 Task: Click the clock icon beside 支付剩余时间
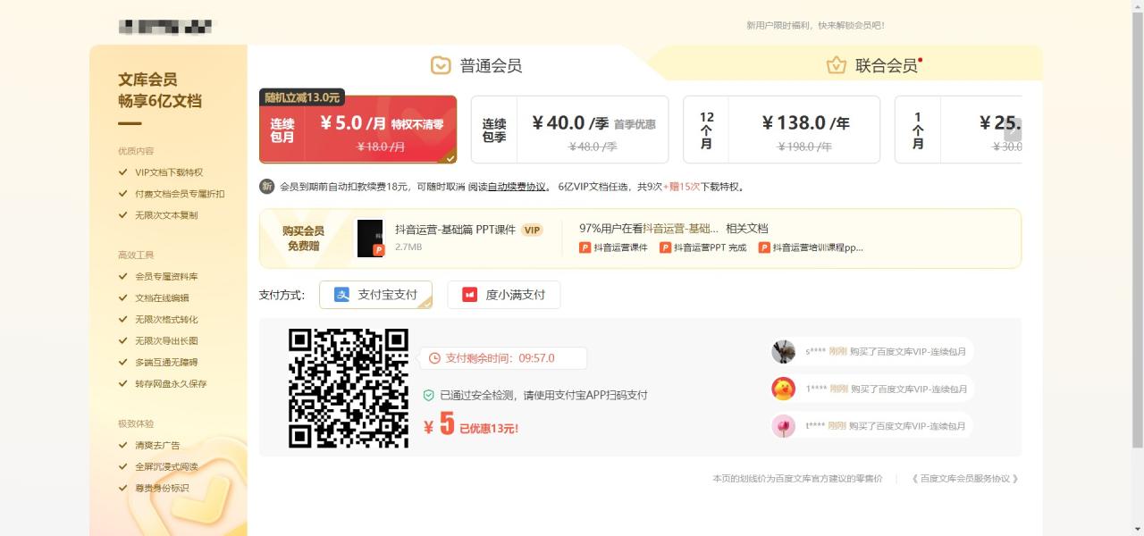click(434, 358)
